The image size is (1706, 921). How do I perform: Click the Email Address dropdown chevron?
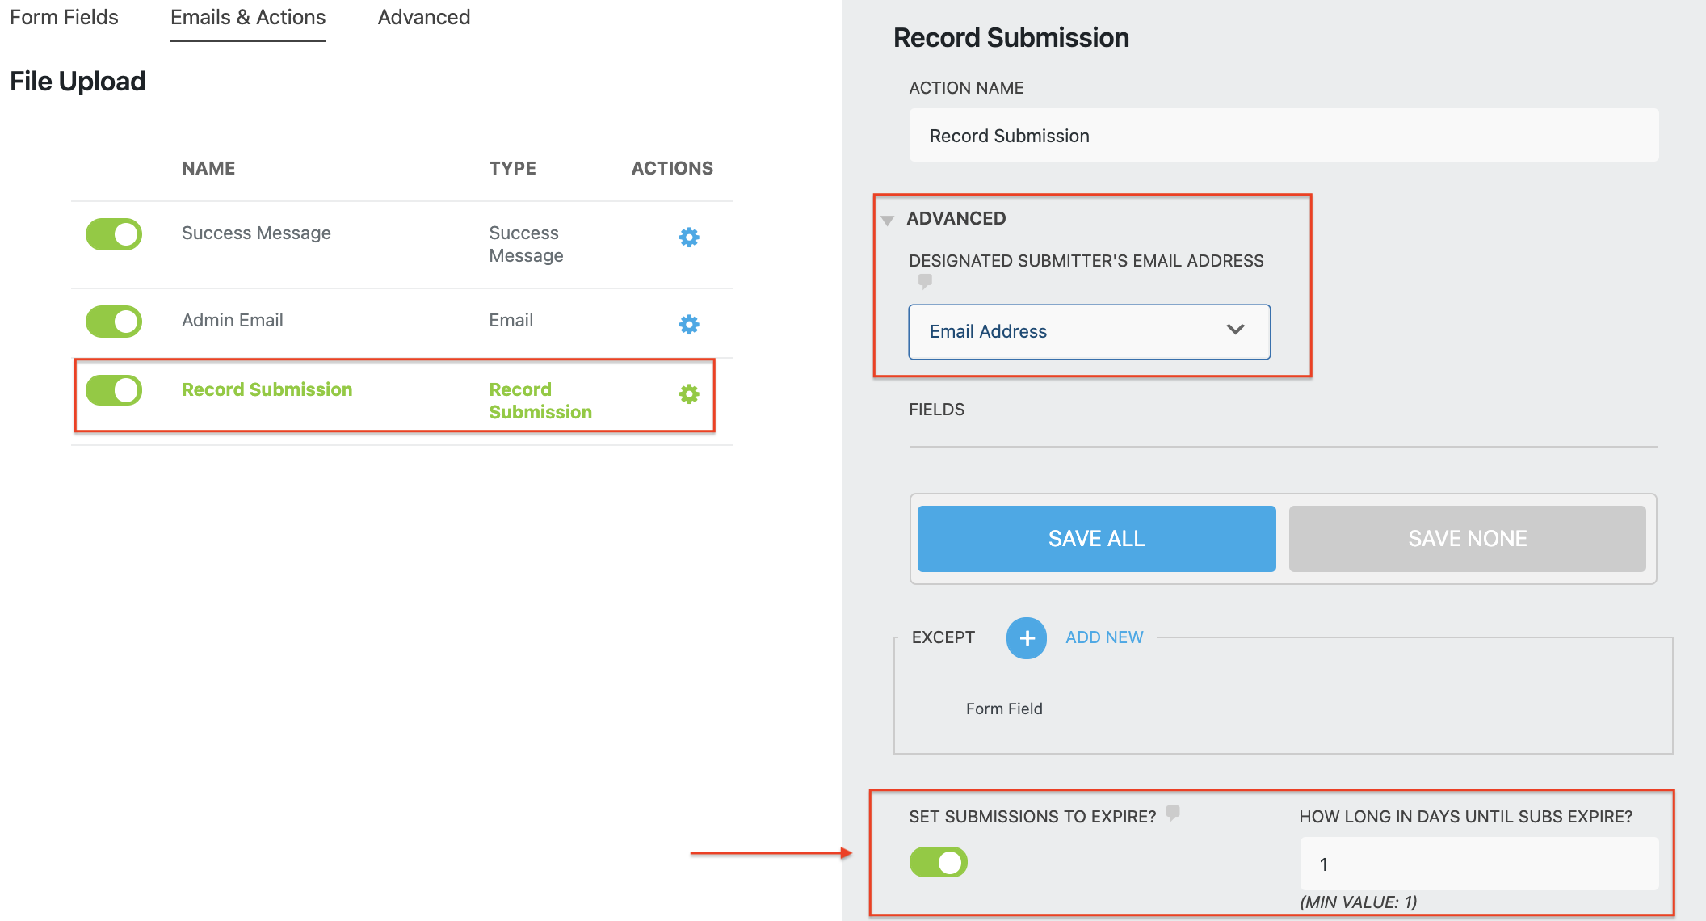pos(1235,330)
